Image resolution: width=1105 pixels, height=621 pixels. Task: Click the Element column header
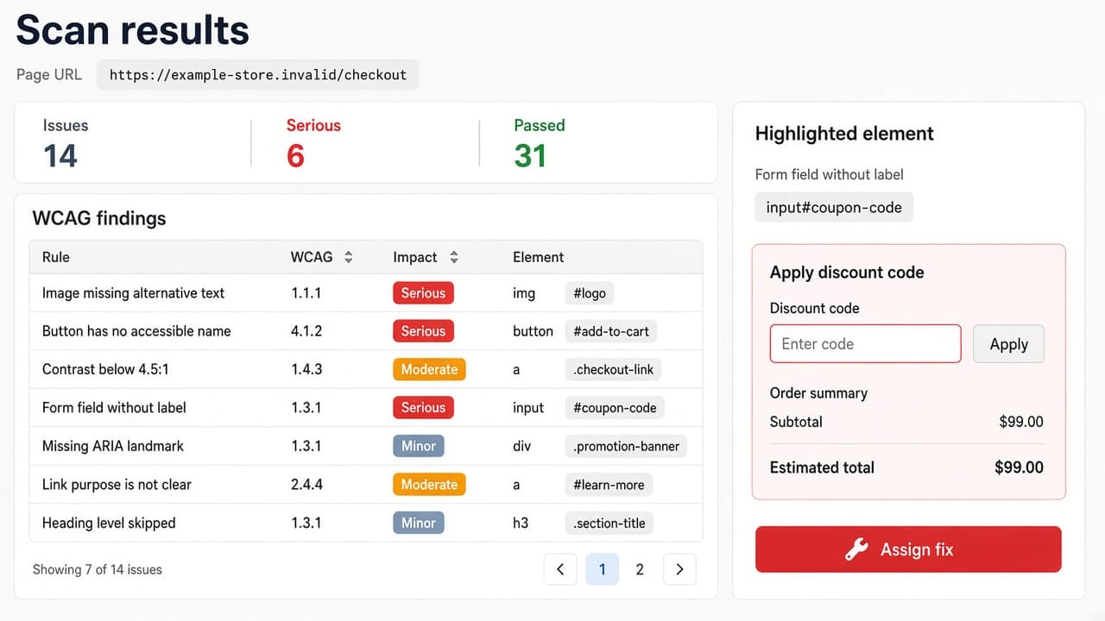pyautogui.click(x=538, y=257)
